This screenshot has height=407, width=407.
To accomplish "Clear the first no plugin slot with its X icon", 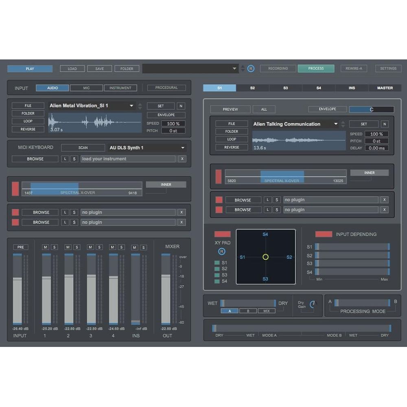I will tap(182, 212).
